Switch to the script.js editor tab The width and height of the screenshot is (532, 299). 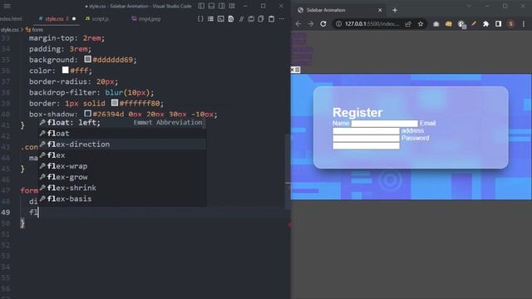(x=98, y=18)
